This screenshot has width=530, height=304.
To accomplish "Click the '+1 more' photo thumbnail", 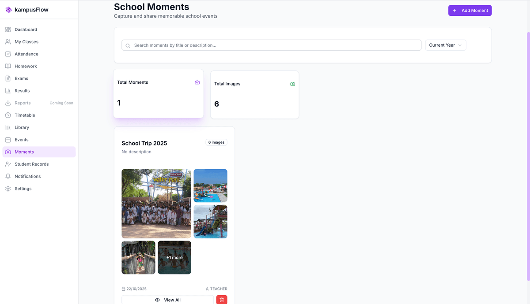I will (174, 257).
